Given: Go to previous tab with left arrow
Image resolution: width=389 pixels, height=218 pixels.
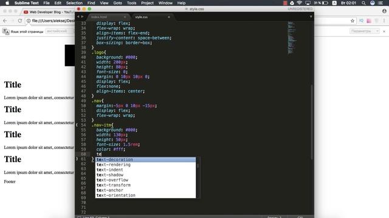Looking at the screenshot, I should [78, 16].
